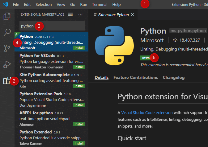The width and height of the screenshot is (208, 147).
Task: Open the Run and Debug view
Action: pyautogui.click(x=7, y=64)
